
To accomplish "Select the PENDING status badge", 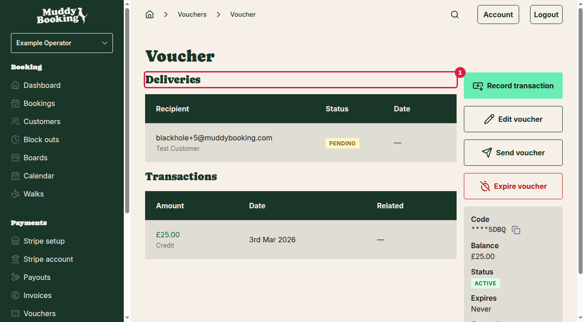I will pos(342,143).
